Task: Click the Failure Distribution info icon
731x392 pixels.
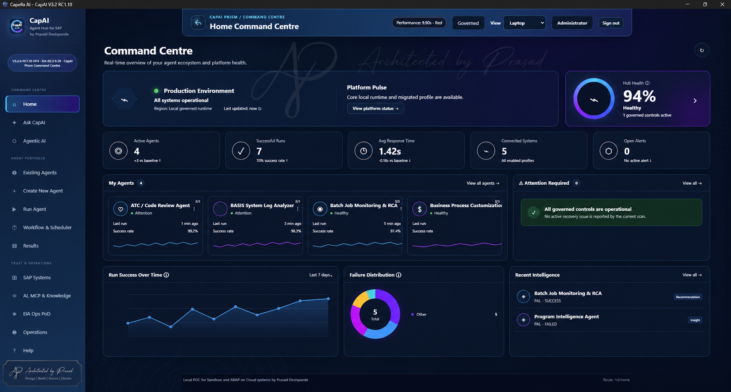Action: (x=399, y=275)
